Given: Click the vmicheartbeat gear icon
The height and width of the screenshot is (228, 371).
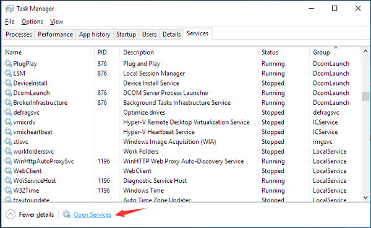Looking at the screenshot, I should (8, 131).
